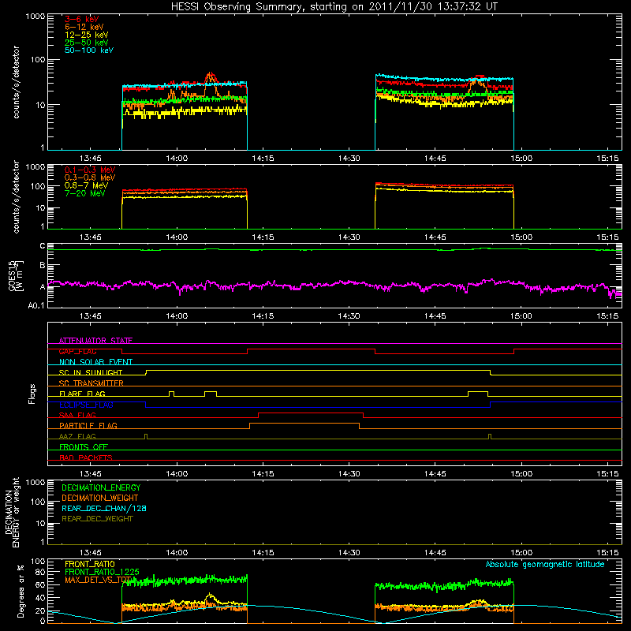Select the yellow 12-25 keV legend label
This screenshot has width=631, height=631.
[86, 35]
